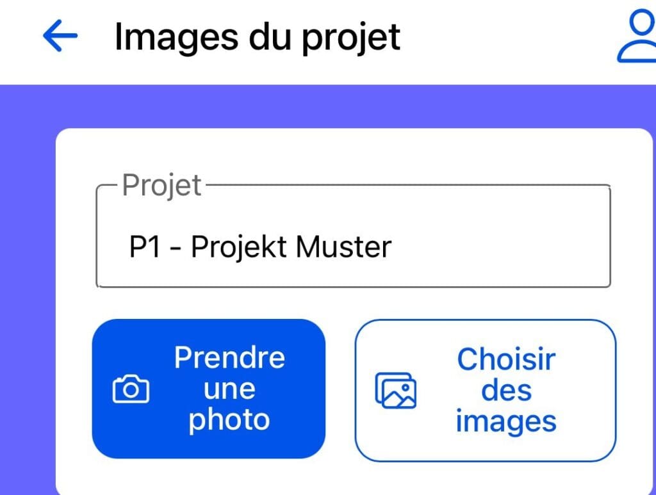Screen dimensions: 656x495
Task: Click the word Prendre on blue button
Action: pyautogui.click(x=230, y=358)
